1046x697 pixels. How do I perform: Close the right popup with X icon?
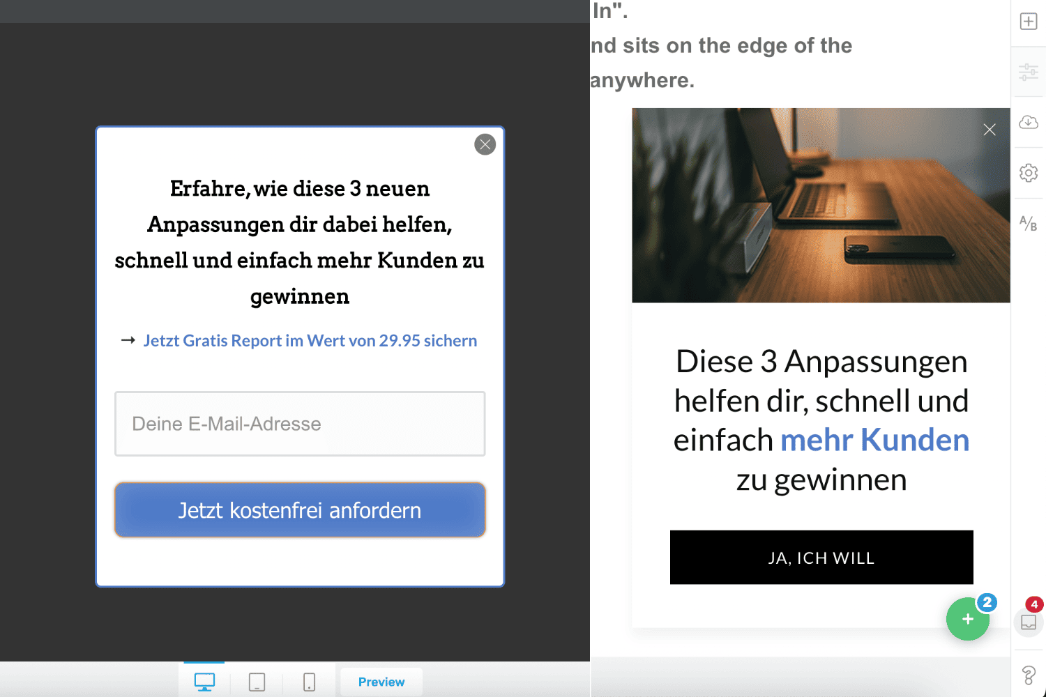989,130
